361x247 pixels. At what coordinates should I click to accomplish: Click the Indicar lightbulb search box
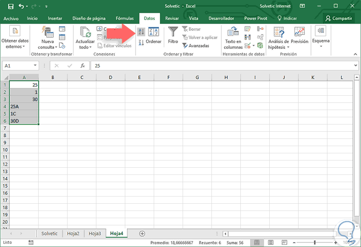[x=287, y=19]
